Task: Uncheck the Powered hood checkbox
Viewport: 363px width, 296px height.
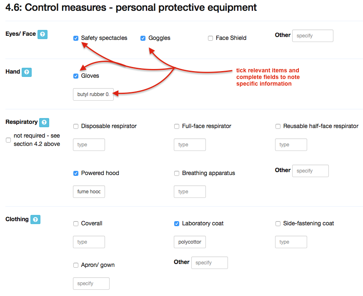Action: click(76, 173)
